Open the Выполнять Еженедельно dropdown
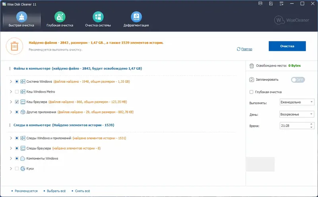 click(297, 102)
